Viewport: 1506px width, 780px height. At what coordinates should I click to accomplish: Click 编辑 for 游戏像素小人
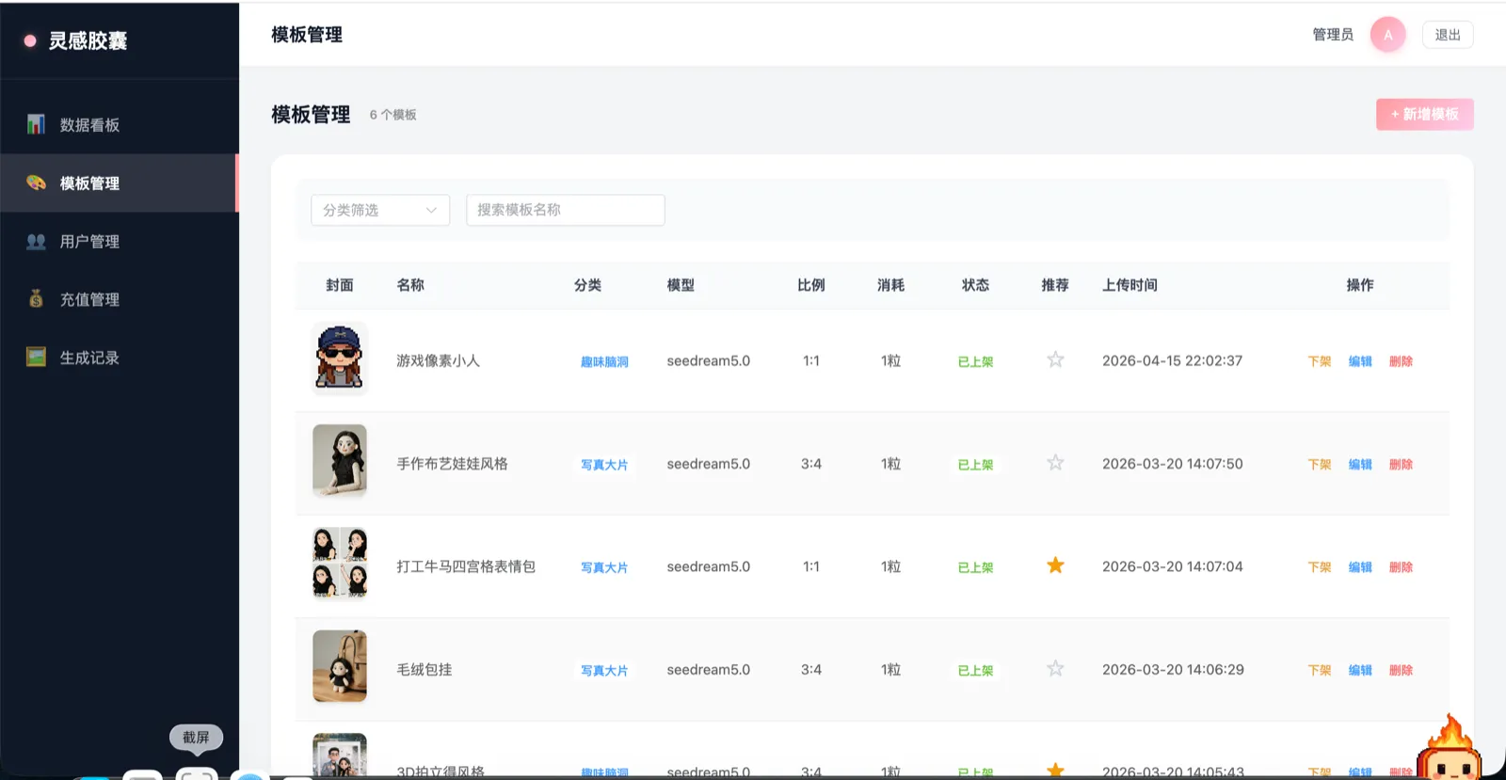click(x=1360, y=361)
